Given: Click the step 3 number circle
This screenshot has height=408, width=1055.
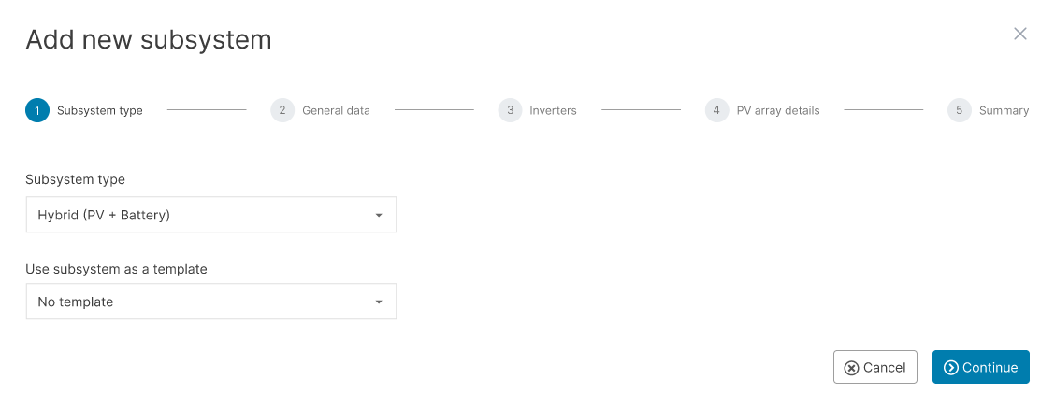Looking at the screenshot, I should tap(510, 110).
